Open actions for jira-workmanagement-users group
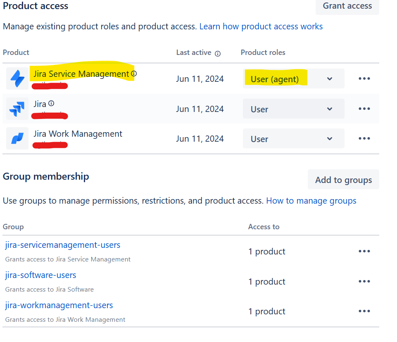397x342 pixels. coord(364,311)
